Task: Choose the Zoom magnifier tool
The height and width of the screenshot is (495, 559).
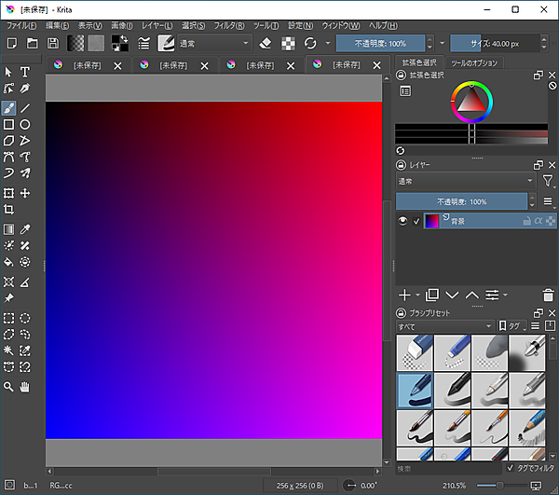Action: [8, 386]
